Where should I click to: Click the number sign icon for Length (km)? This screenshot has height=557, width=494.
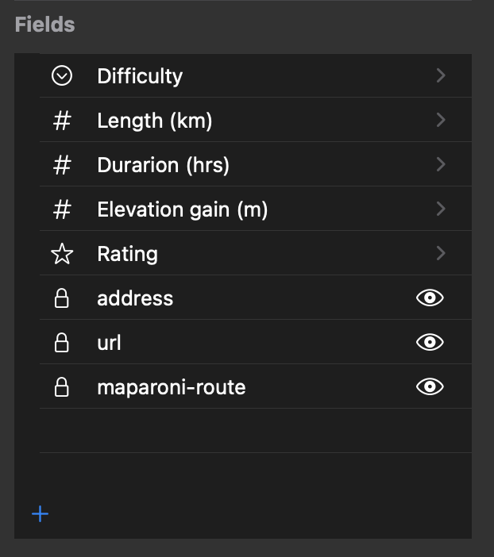click(62, 121)
